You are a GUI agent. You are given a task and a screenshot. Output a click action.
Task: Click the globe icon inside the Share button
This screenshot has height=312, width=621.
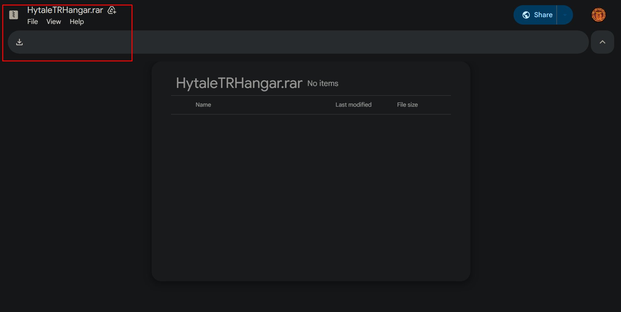(526, 15)
